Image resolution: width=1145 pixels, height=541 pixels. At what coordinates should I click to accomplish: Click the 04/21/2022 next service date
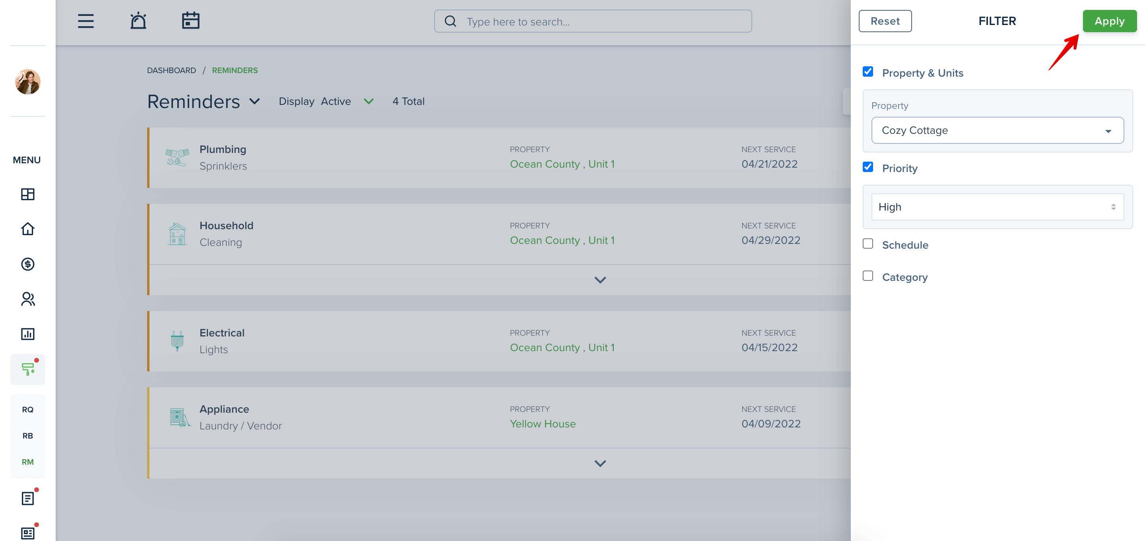[769, 164]
